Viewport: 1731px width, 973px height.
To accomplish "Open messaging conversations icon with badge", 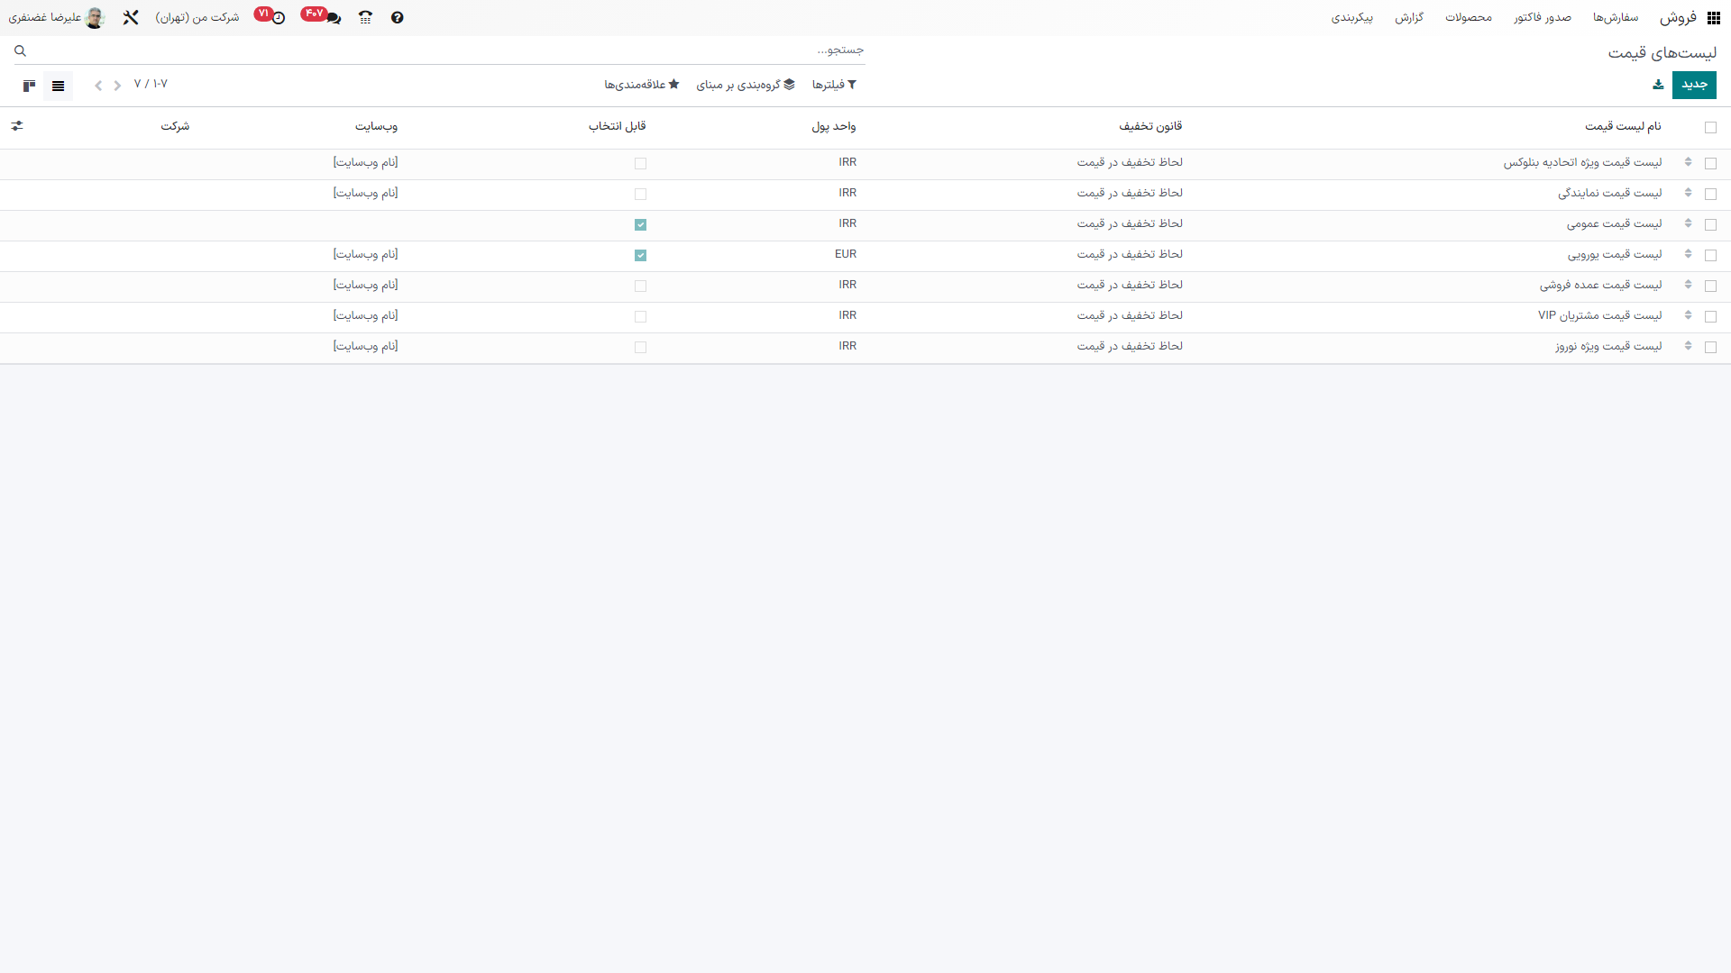I will 333,17.
